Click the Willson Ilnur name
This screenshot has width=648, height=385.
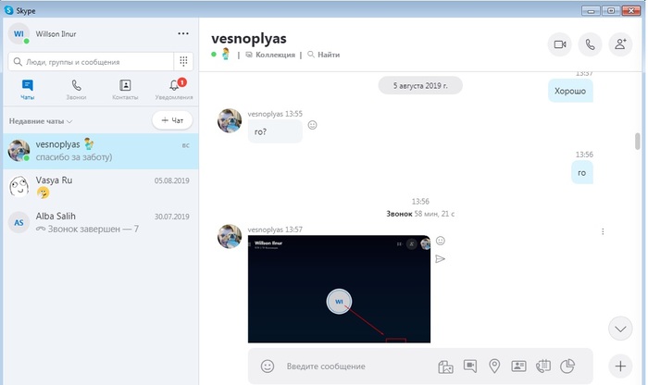click(56, 34)
